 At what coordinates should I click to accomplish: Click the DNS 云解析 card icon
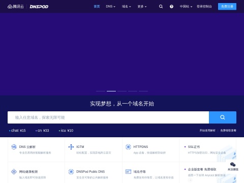coord(14,147)
